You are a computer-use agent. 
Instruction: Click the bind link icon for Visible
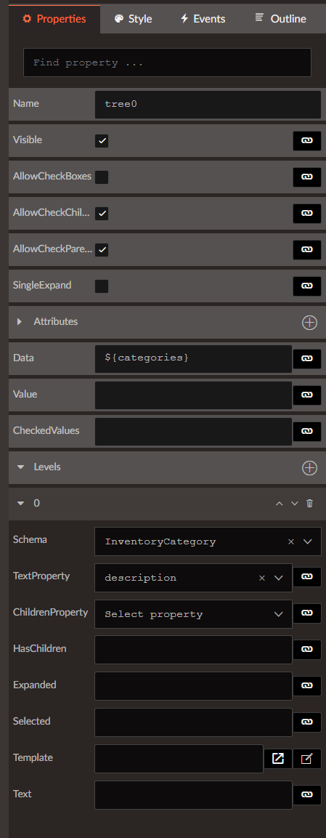(x=307, y=140)
